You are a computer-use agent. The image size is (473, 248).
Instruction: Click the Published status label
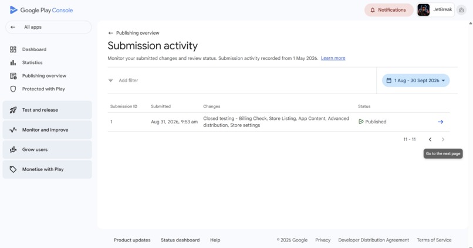[376, 122]
